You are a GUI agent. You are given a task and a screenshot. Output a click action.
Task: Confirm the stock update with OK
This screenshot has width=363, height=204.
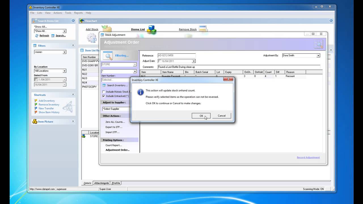[201, 116]
